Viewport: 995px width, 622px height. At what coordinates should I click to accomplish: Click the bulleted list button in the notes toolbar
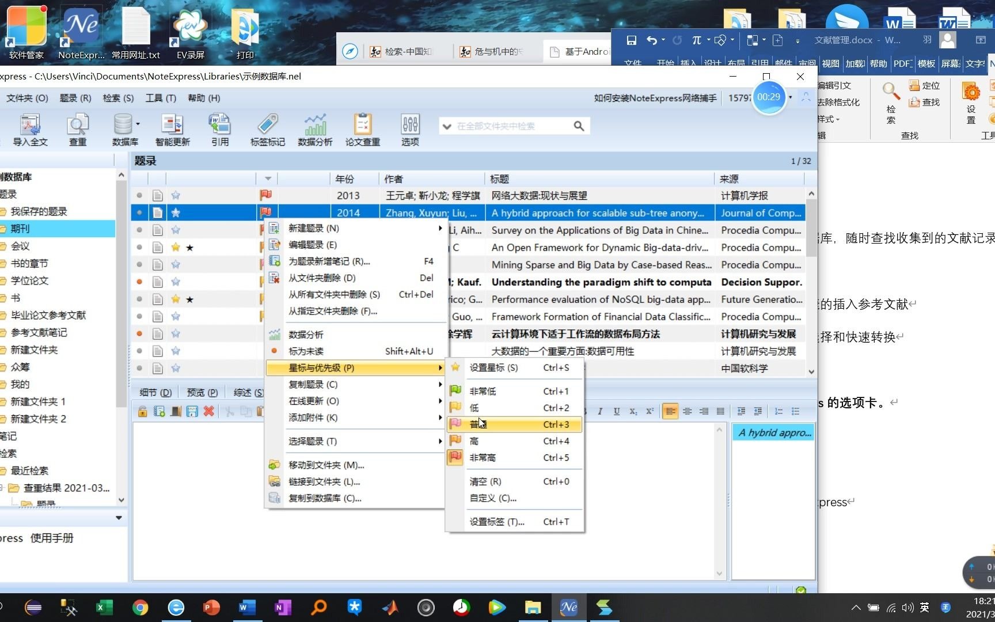(x=795, y=411)
